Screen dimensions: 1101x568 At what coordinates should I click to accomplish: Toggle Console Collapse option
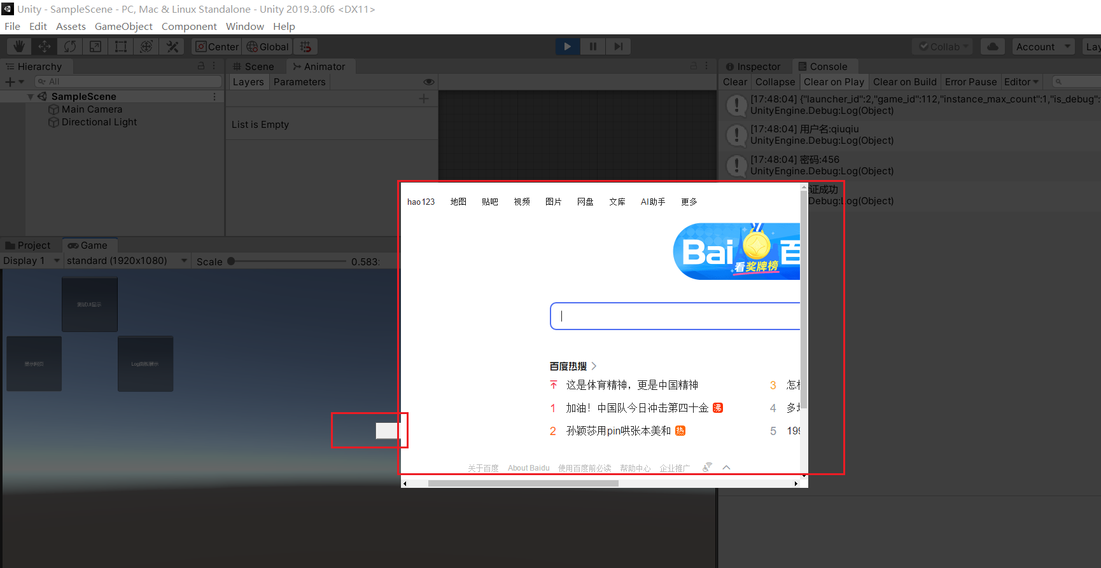pos(775,82)
